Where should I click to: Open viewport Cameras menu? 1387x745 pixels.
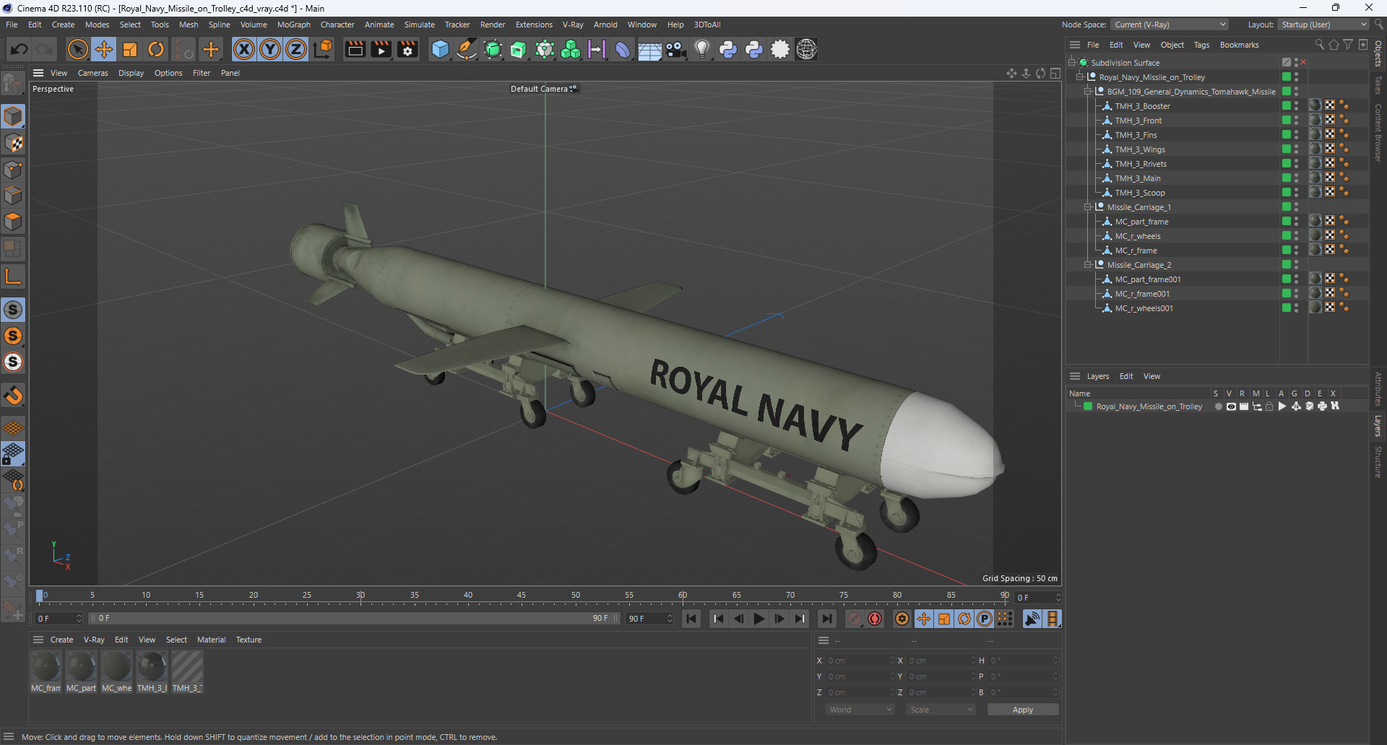(x=92, y=73)
